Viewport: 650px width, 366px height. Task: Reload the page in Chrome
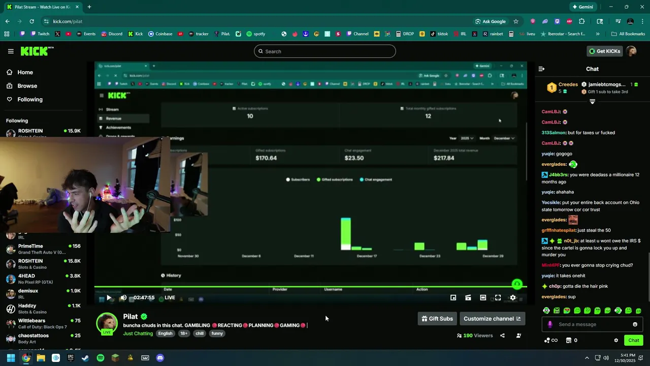click(x=31, y=21)
